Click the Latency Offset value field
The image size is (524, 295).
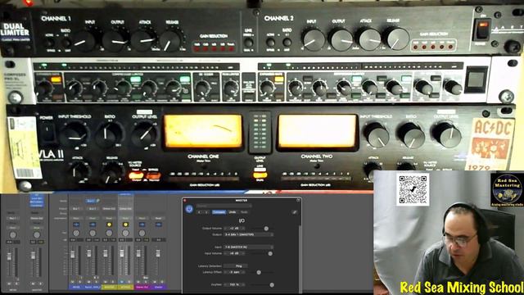pos(235,272)
